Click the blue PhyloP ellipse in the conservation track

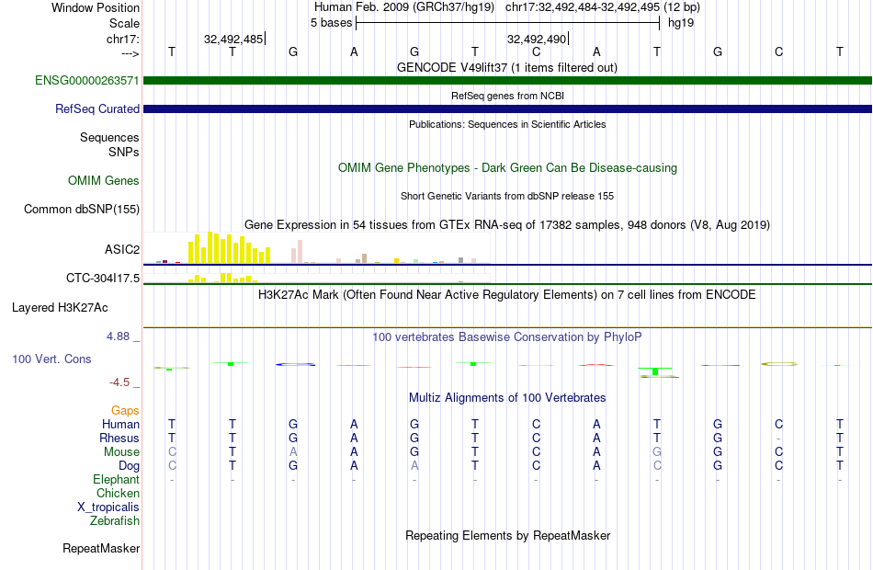[295, 364]
